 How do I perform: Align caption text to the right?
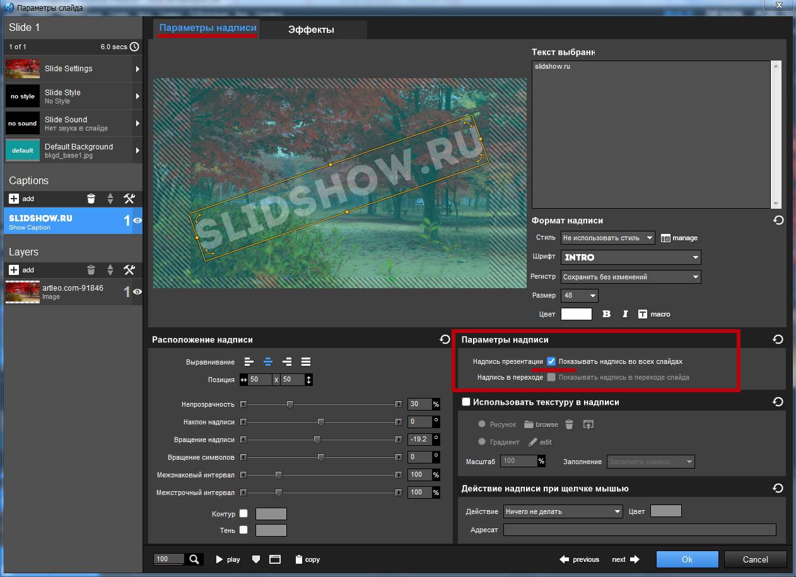[287, 362]
